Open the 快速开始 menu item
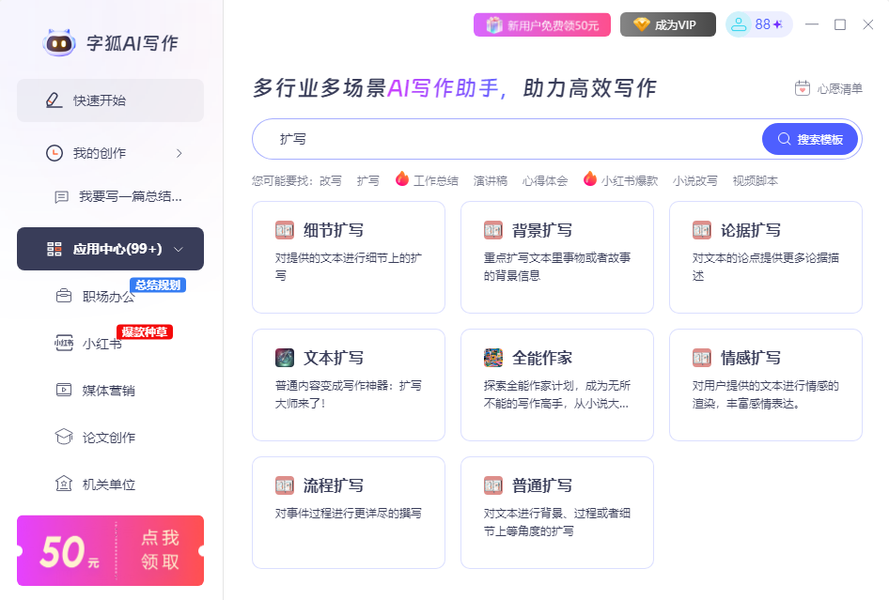 coord(110,100)
